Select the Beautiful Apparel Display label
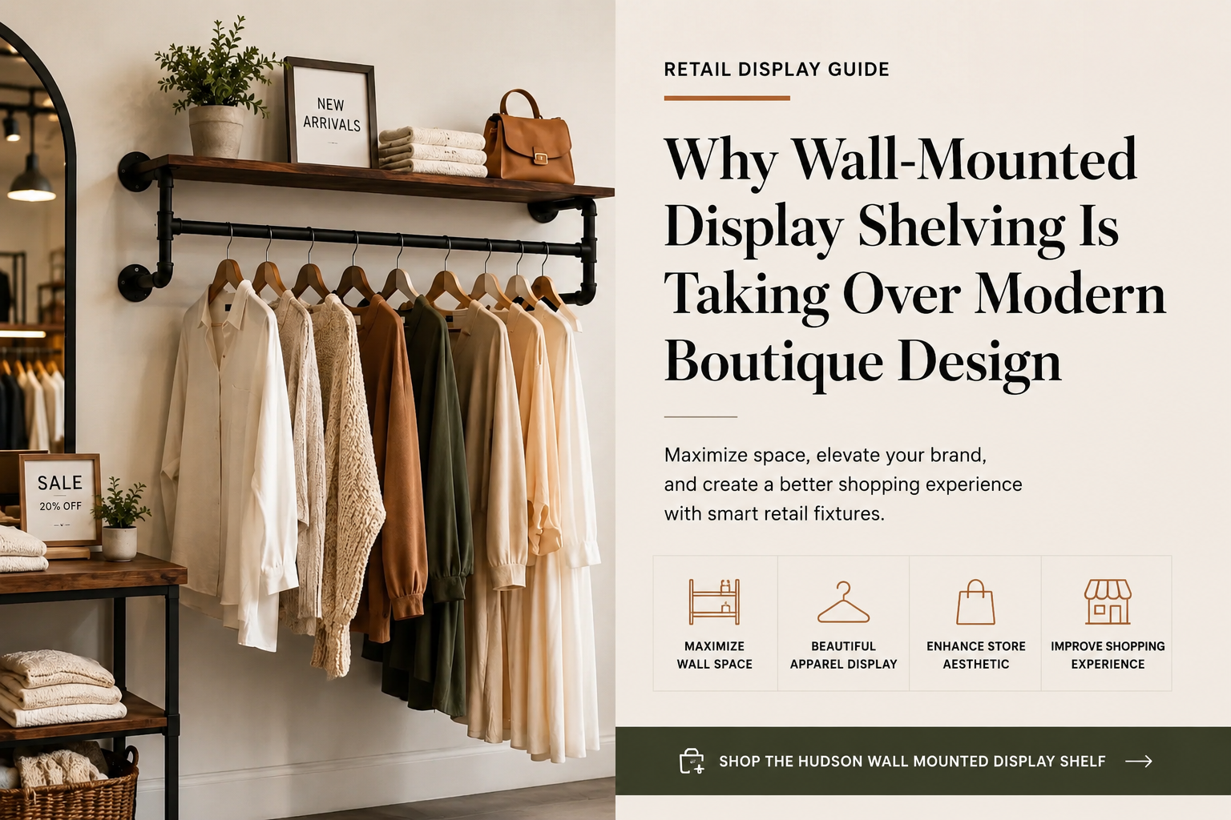The width and height of the screenshot is (1231, 820). pyautogui.click(x=843, y=655)
